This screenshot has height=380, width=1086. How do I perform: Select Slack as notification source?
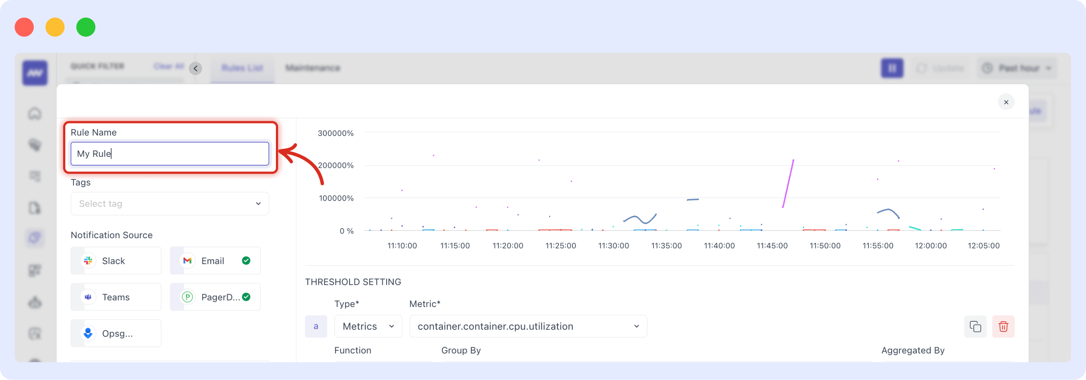[x=116, y=261]
